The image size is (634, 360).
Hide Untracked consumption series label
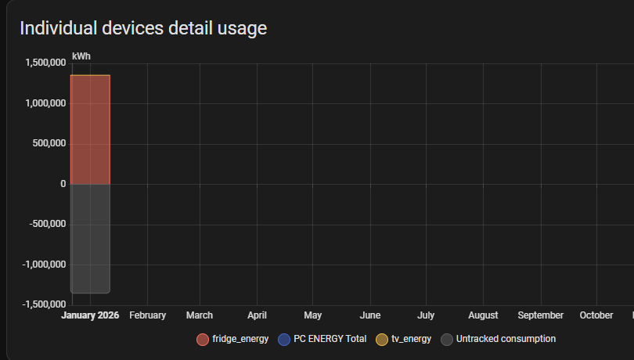pyautogui.click(x=506, y=340)
